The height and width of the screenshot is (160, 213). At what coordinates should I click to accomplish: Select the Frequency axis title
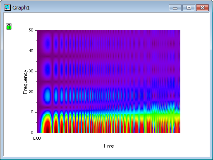point(25,82)
